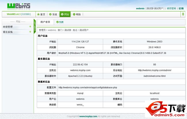The image size is (187, 119).
Task: Click WebMIS v4.1 version label
Action: tap(19, 14)
